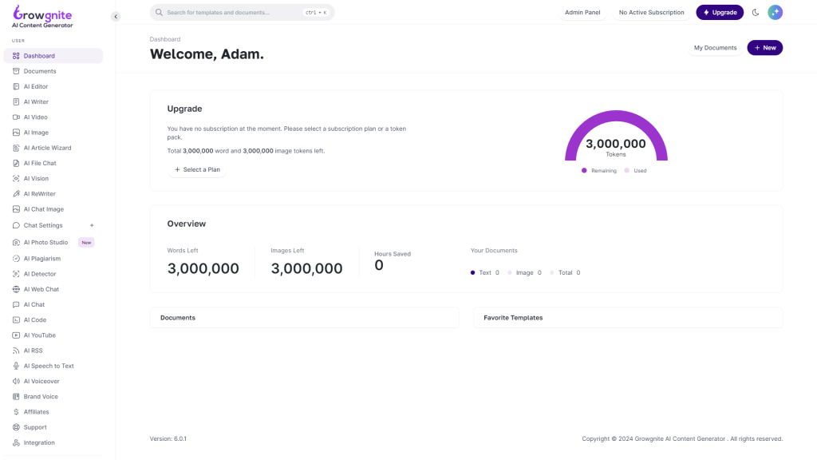Select the AI Voiceover speaker icon
This screenshot has height=460, width=817.
pyautogui.click(x=16, y=381)
